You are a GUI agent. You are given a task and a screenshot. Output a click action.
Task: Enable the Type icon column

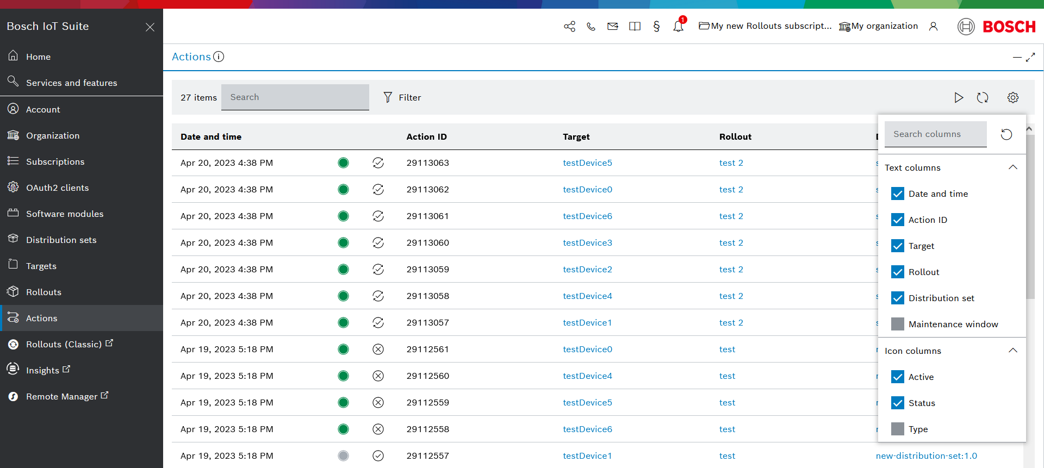pyautogui.click(x=898, y=429)
